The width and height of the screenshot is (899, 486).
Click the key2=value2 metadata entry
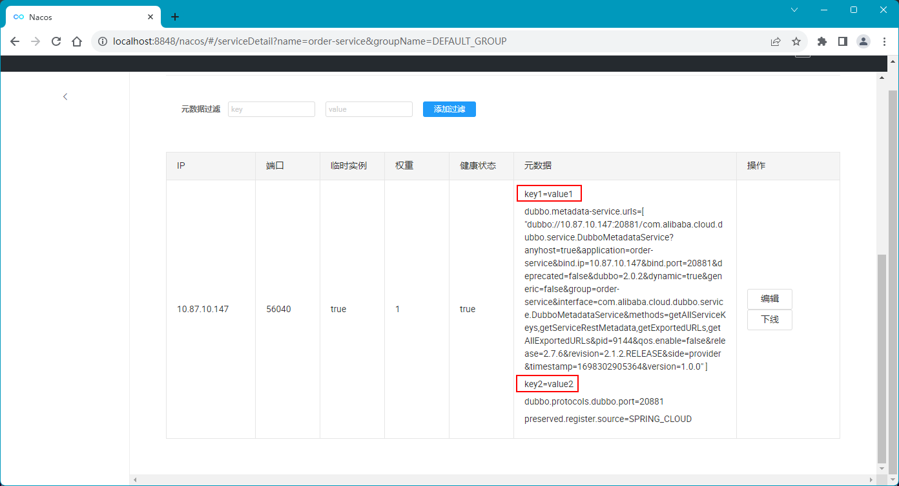tap(549, 385)
